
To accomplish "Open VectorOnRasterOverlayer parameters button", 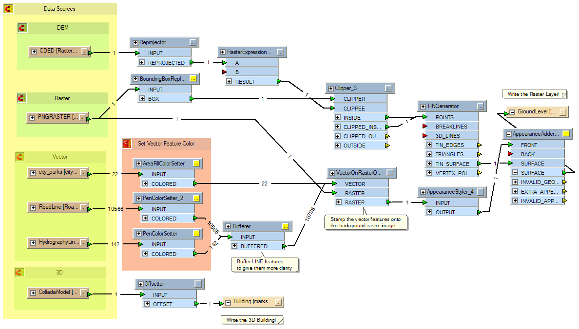I will tap(390, 173).
